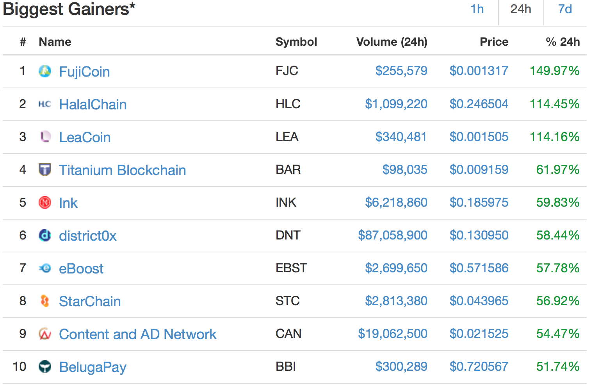The height and width of the screenshot is (386, 591).
Task: Click the LeaCoin logo icon
Action: [x=45, y=137]
